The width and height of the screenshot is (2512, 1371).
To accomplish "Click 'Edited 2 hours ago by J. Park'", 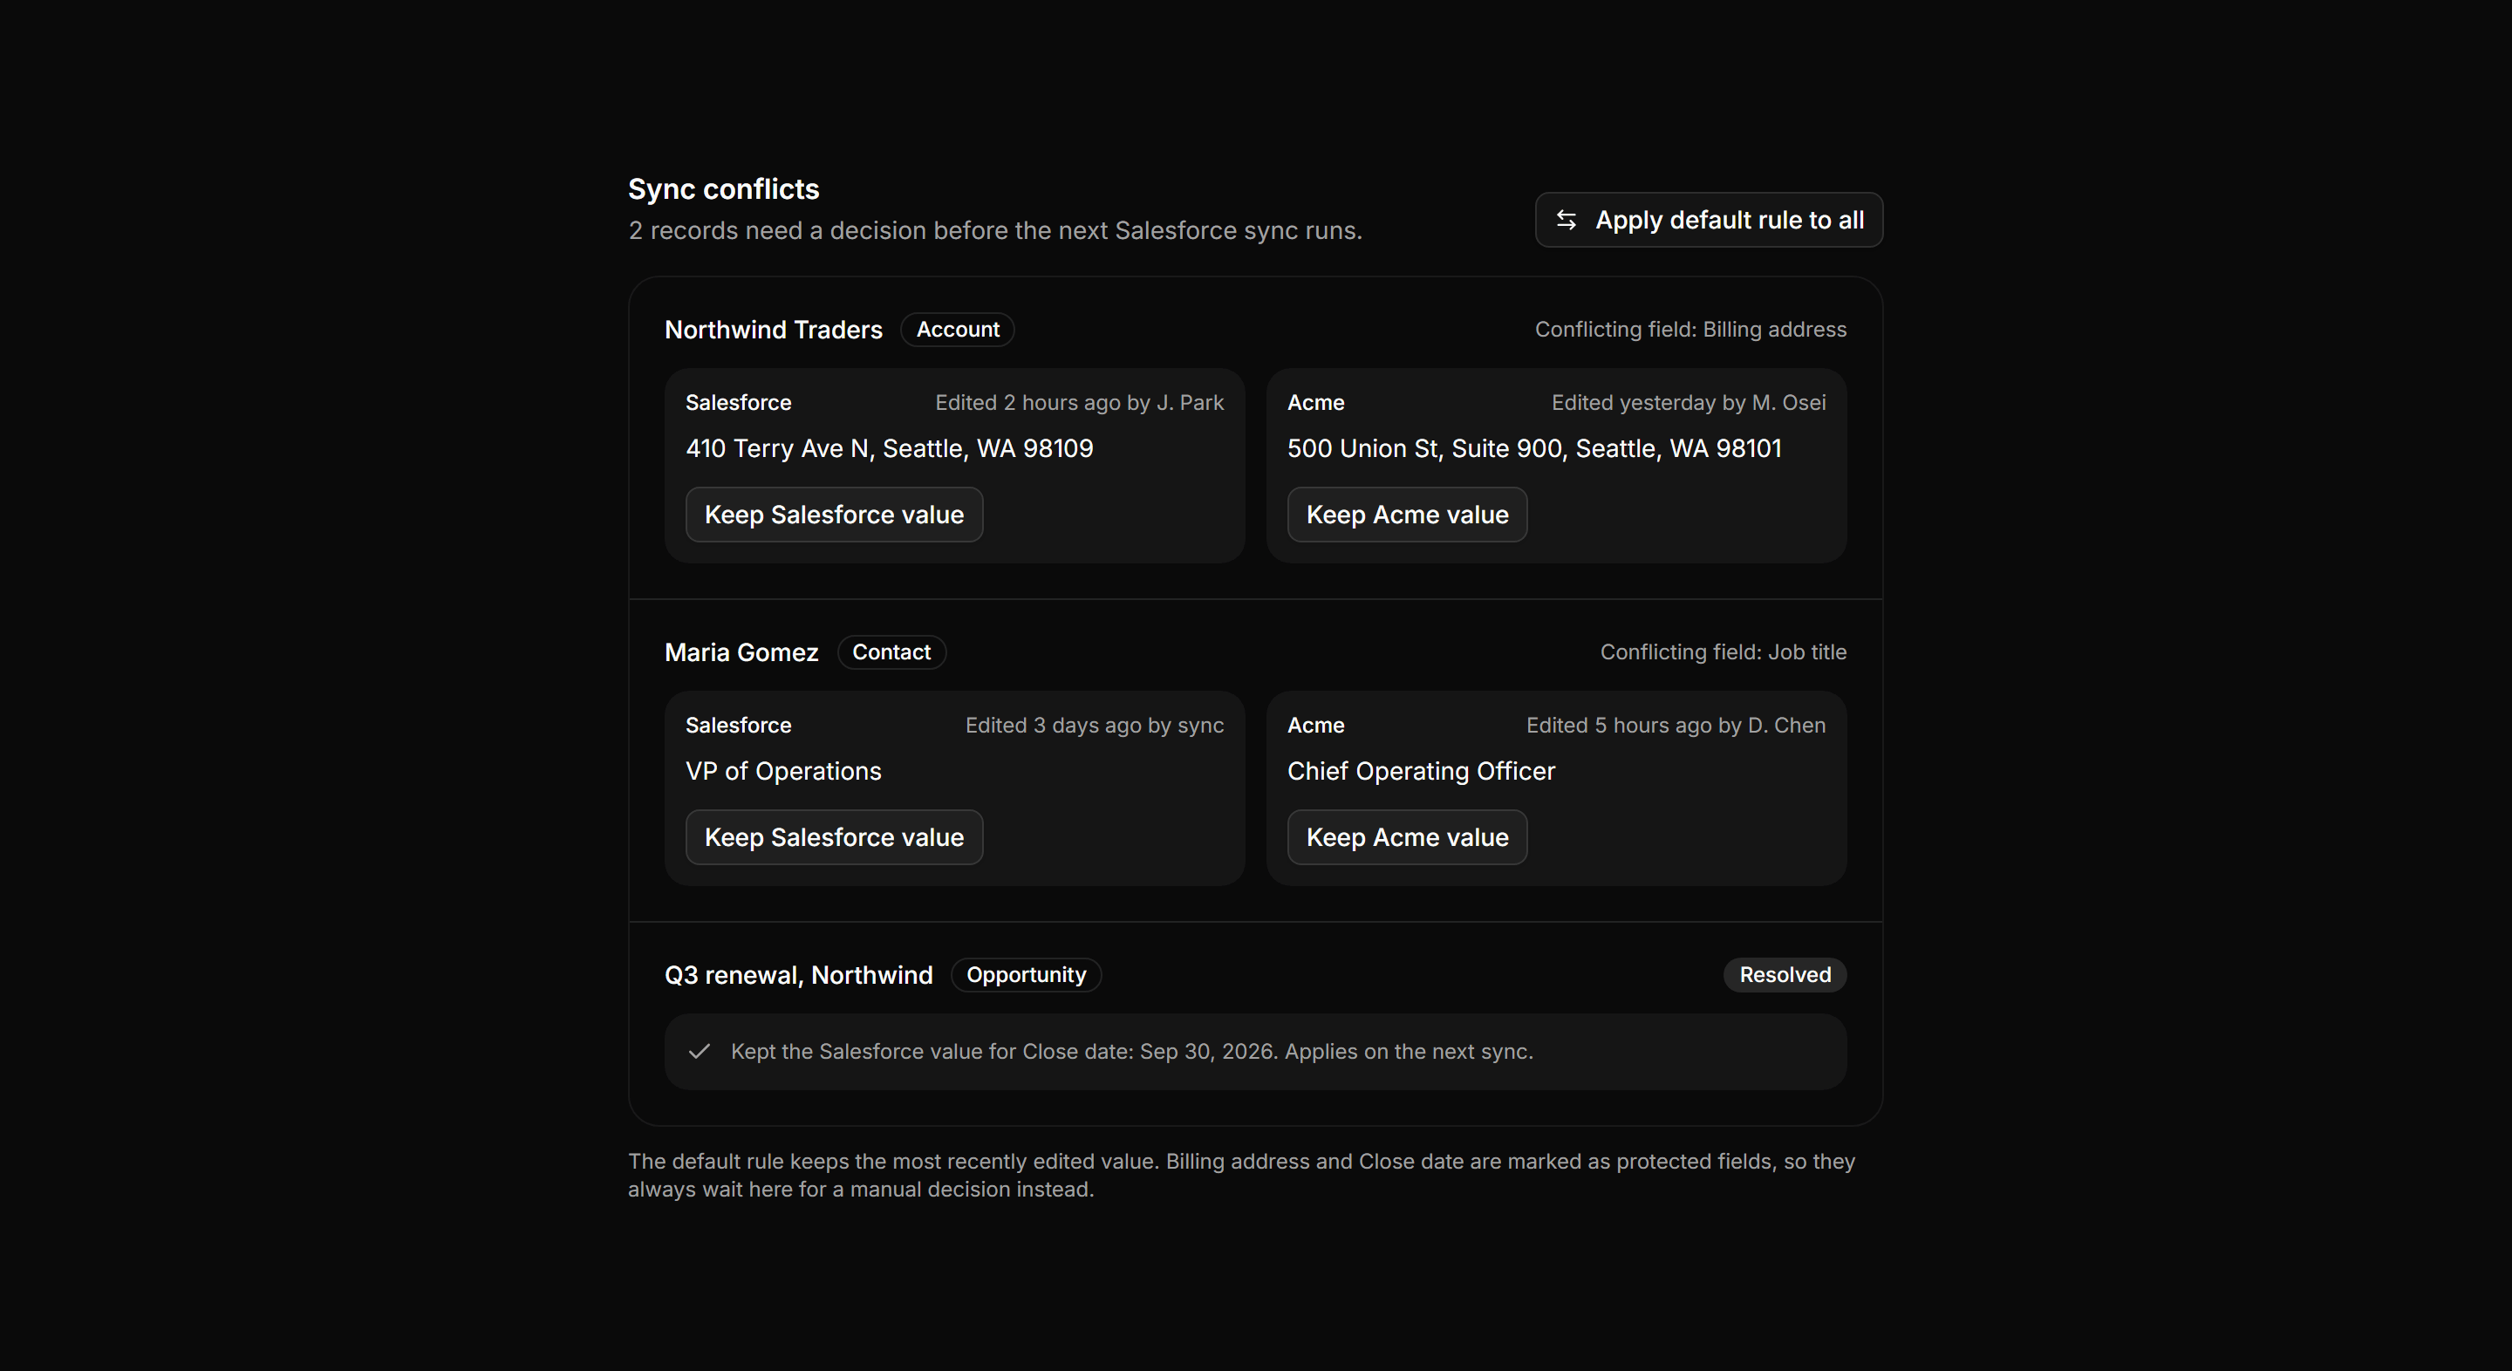I will pyautogui.click(x=1080, y=403).
